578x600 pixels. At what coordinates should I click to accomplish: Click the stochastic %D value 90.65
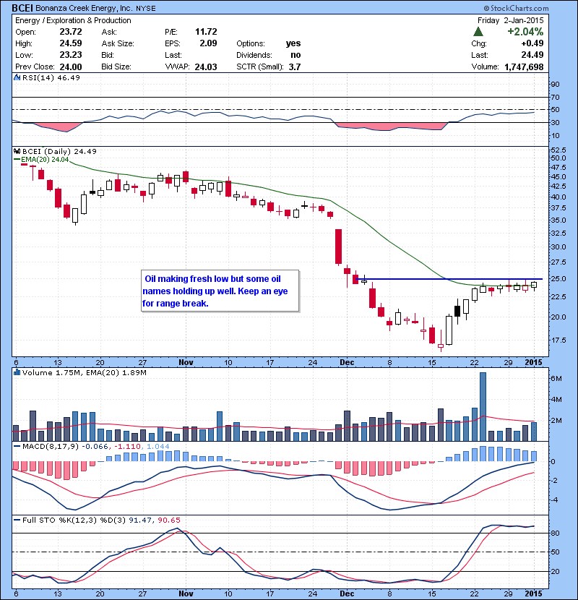tap(168, 520)
